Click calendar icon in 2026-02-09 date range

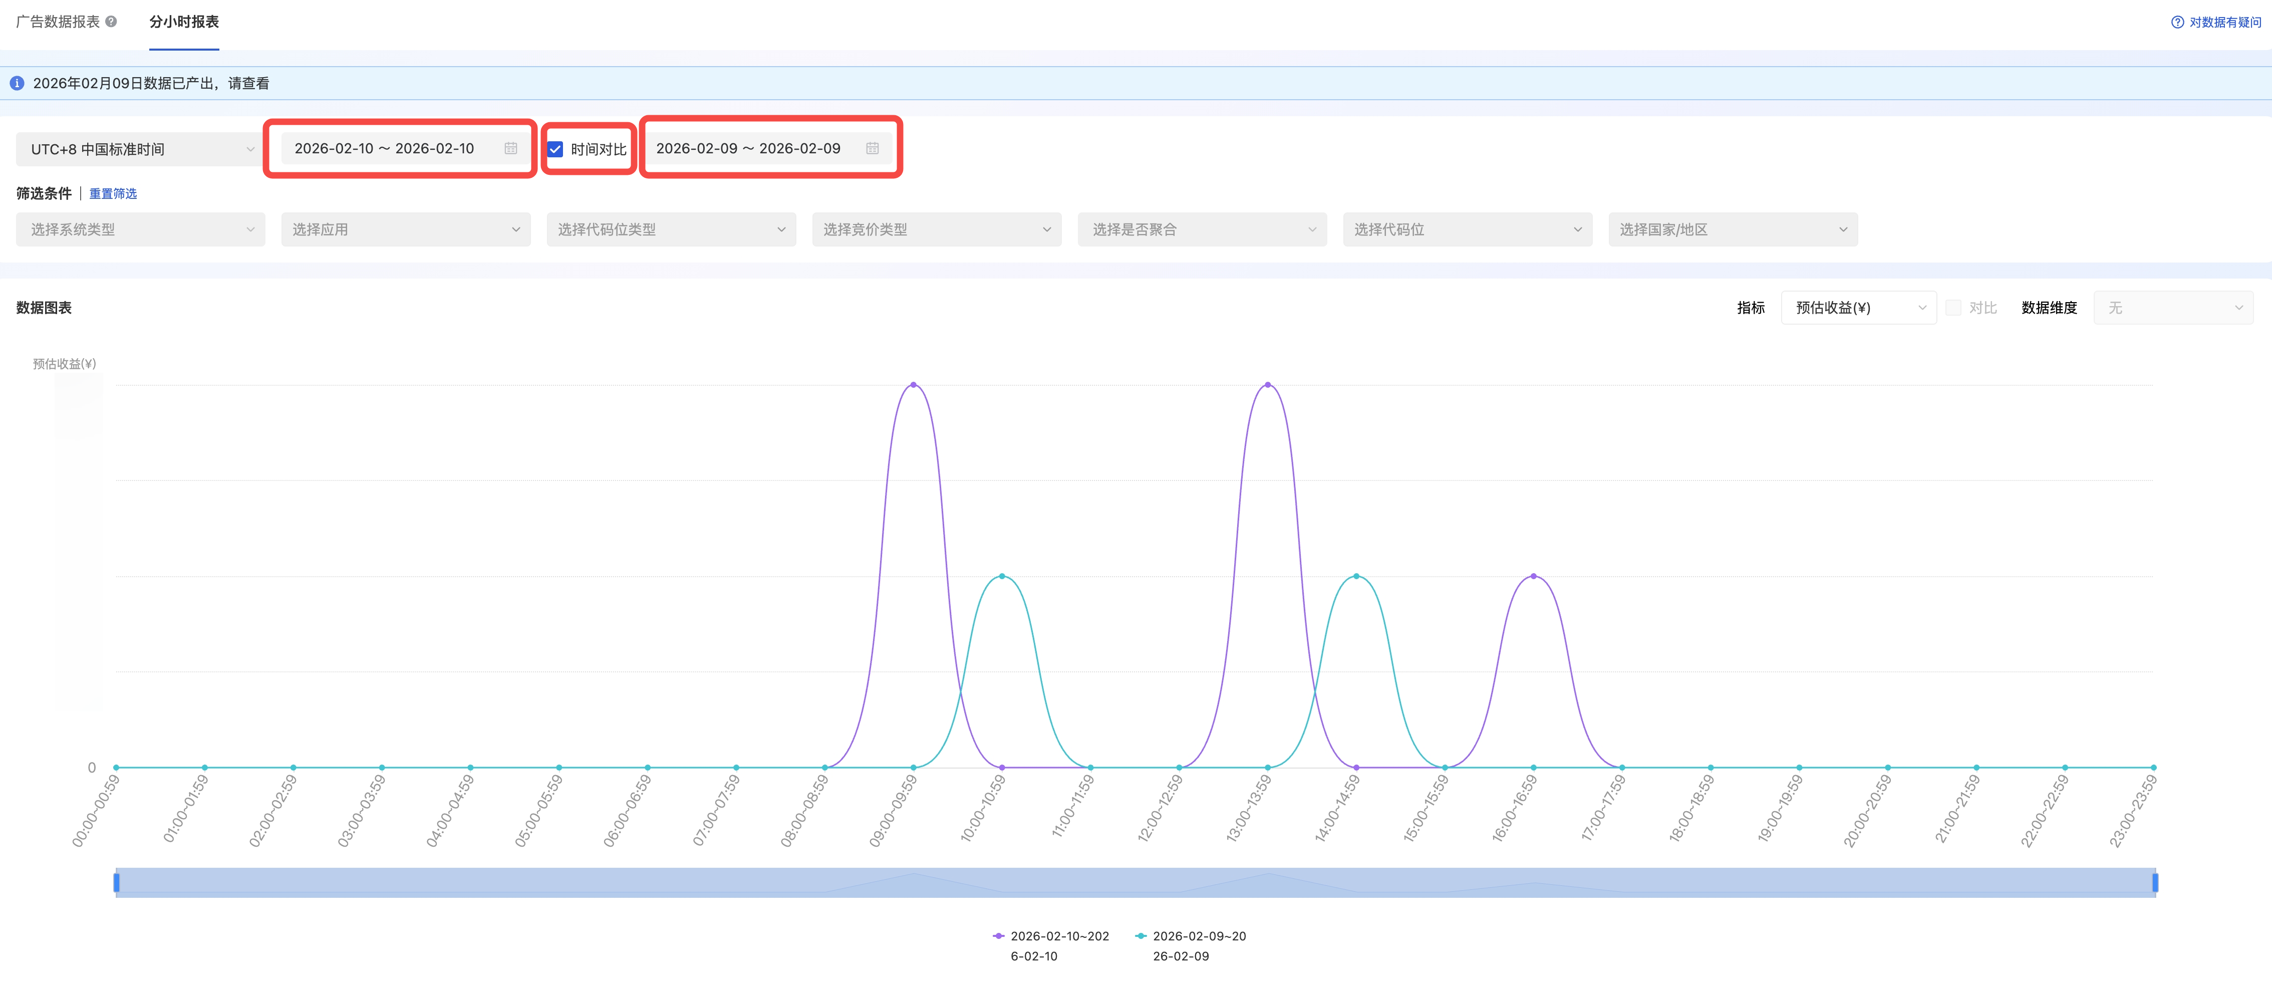873,148
